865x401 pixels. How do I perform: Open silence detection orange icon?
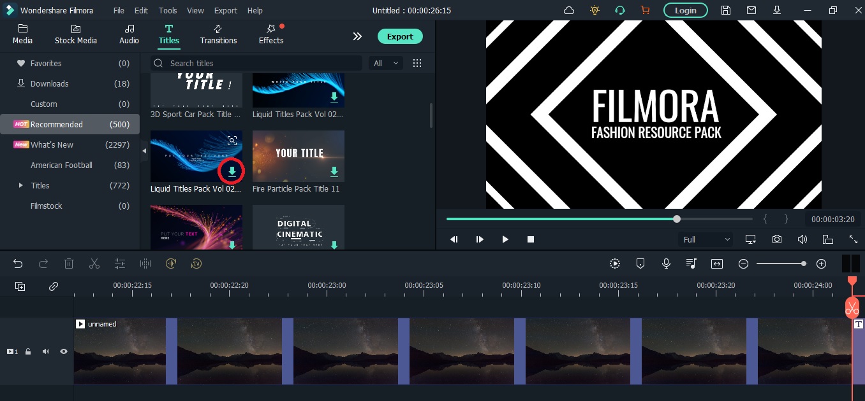click(x=171, y=264)
